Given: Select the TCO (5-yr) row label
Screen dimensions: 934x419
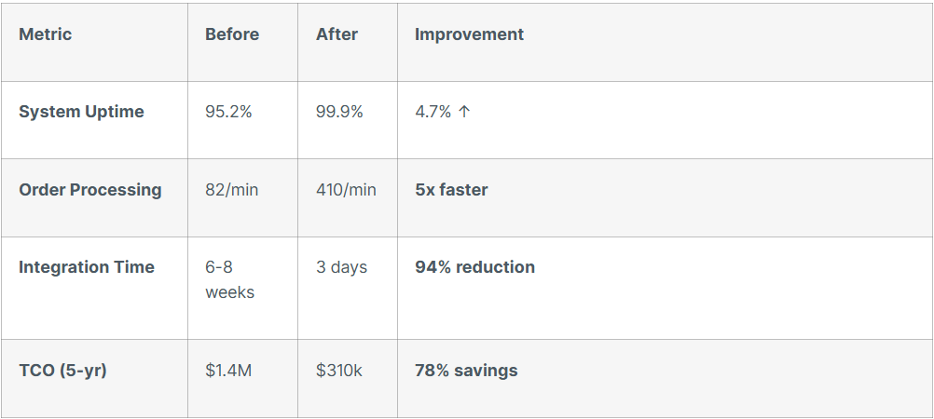Looking at the screenshot, I should coord(62,371).
